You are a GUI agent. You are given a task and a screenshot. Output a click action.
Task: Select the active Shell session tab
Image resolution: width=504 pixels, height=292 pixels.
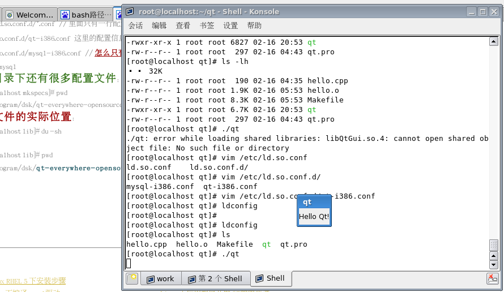(x=271, y=278)
